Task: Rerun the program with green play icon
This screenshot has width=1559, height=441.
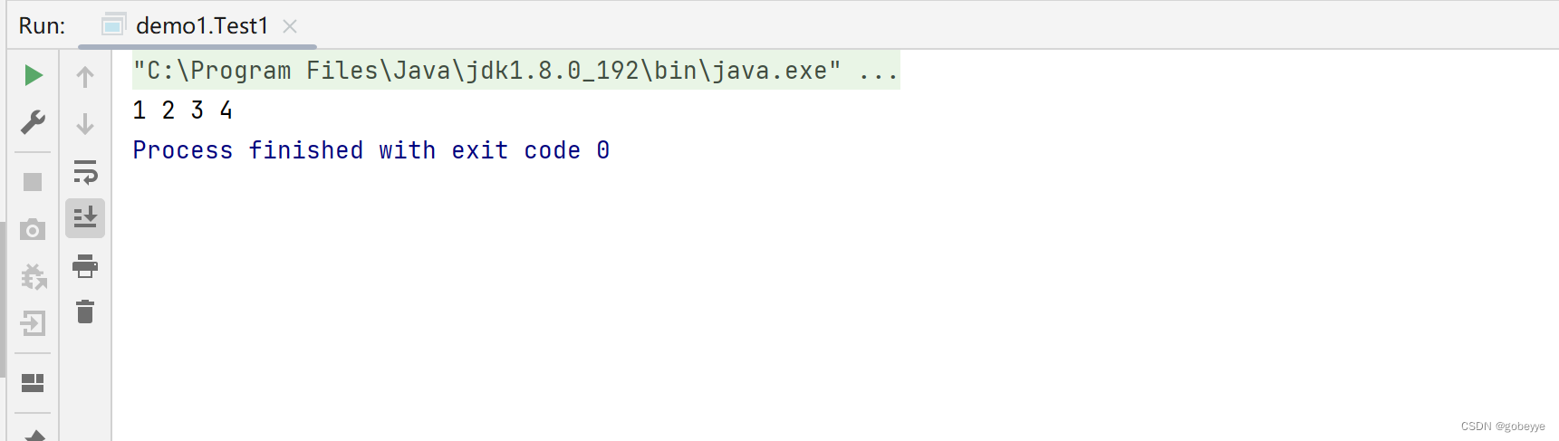Action: coord(34,75)
